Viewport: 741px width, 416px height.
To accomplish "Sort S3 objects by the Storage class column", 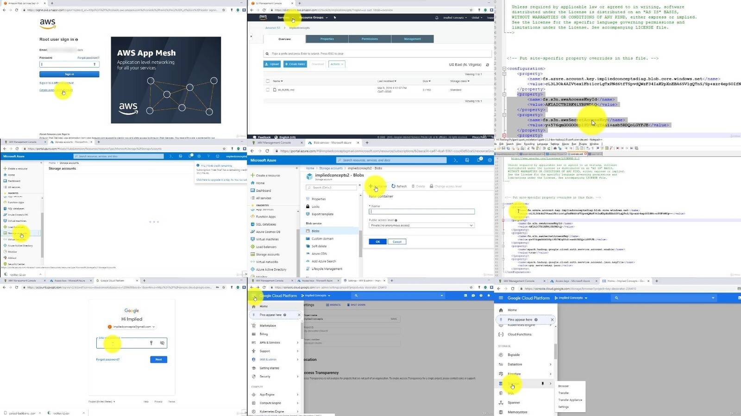I will [x=459, y=81].
